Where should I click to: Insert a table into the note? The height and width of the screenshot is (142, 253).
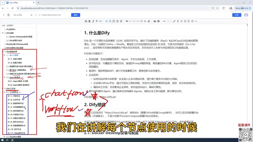(159, 21)
